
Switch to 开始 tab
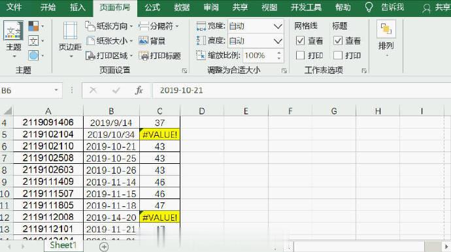pos(48,7)
